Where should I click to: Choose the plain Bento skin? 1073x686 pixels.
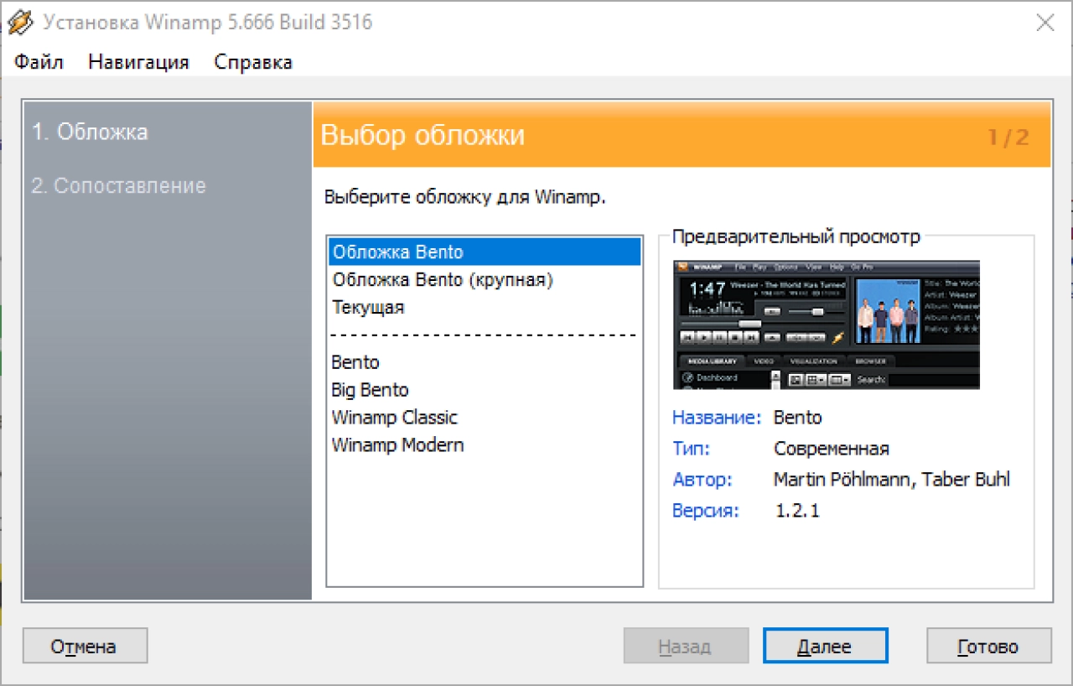(x=485, y=362)
